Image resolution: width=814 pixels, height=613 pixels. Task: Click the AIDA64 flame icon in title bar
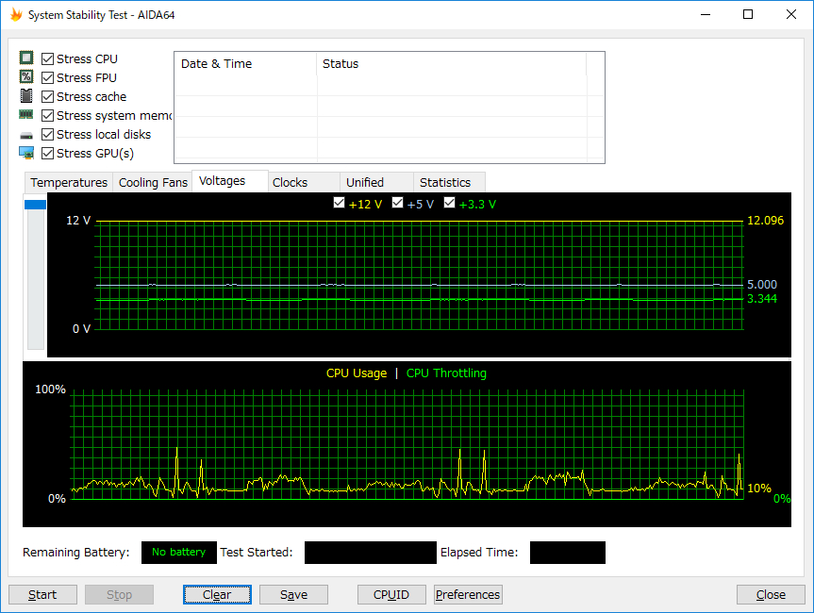coord(16,15)
